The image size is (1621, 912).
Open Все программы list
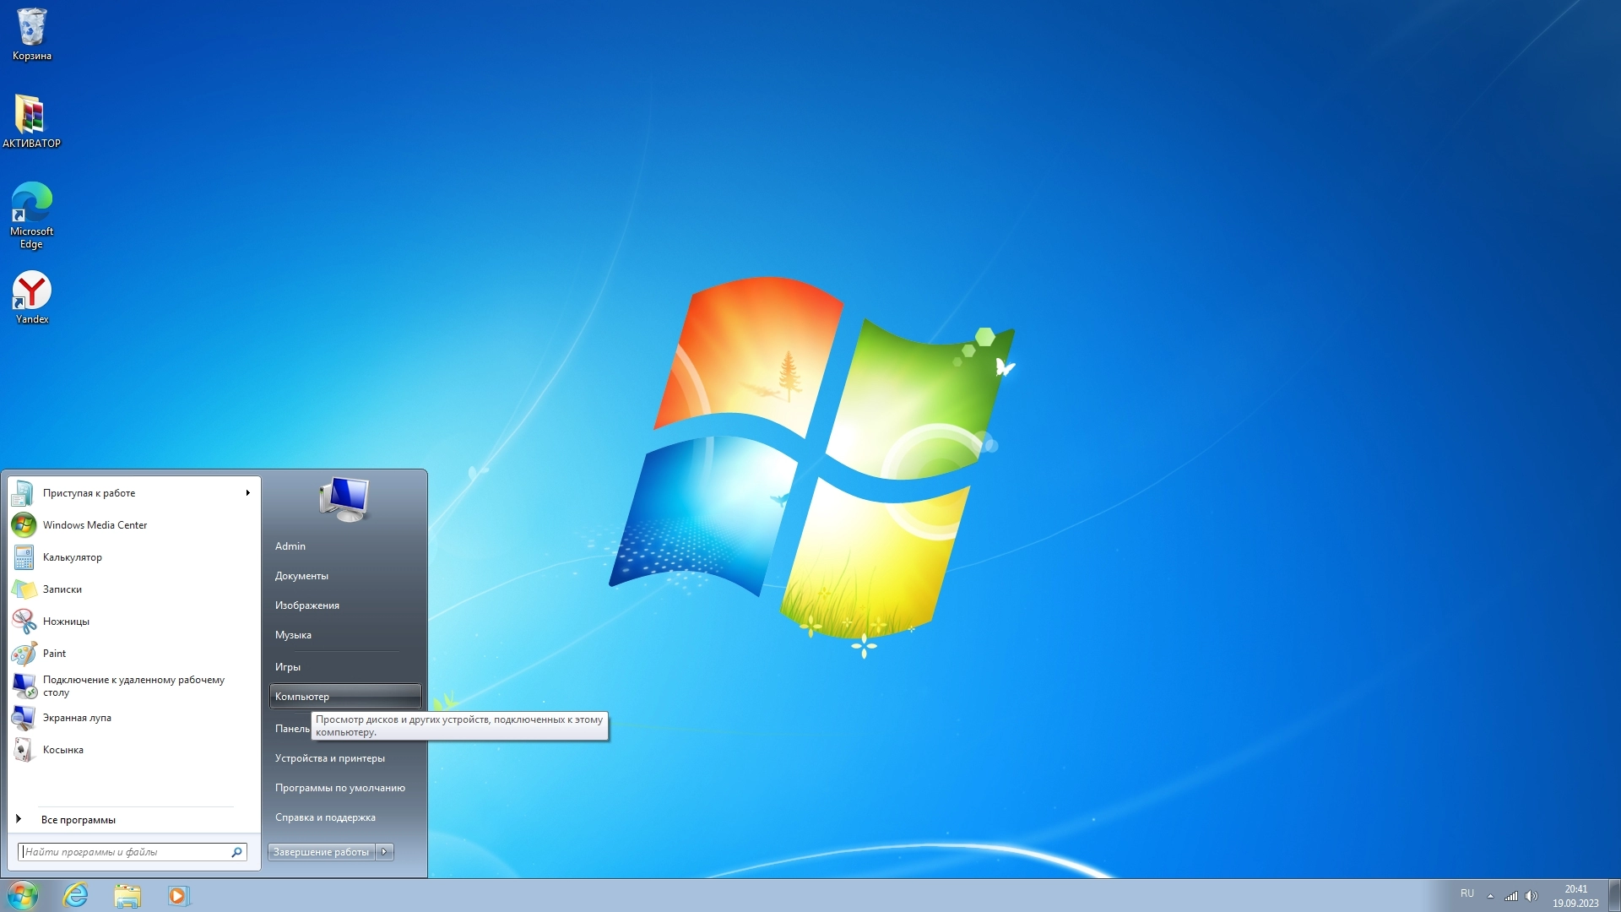[79, 818]
